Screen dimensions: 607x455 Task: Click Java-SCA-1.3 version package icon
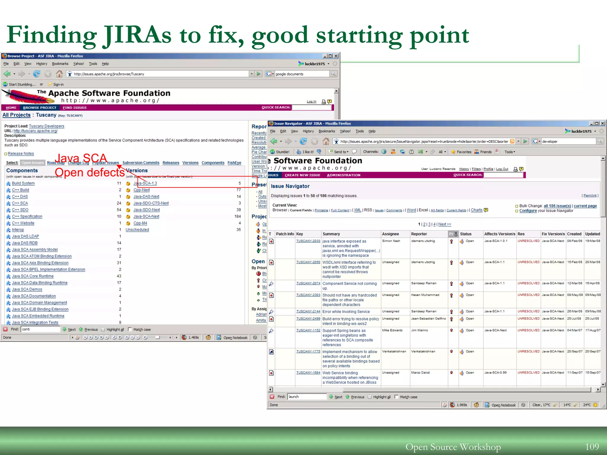(x=128, y=183)
